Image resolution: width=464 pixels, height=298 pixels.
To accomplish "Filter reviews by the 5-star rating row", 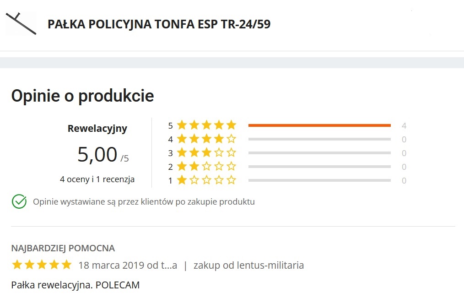I will pos(319,125).
